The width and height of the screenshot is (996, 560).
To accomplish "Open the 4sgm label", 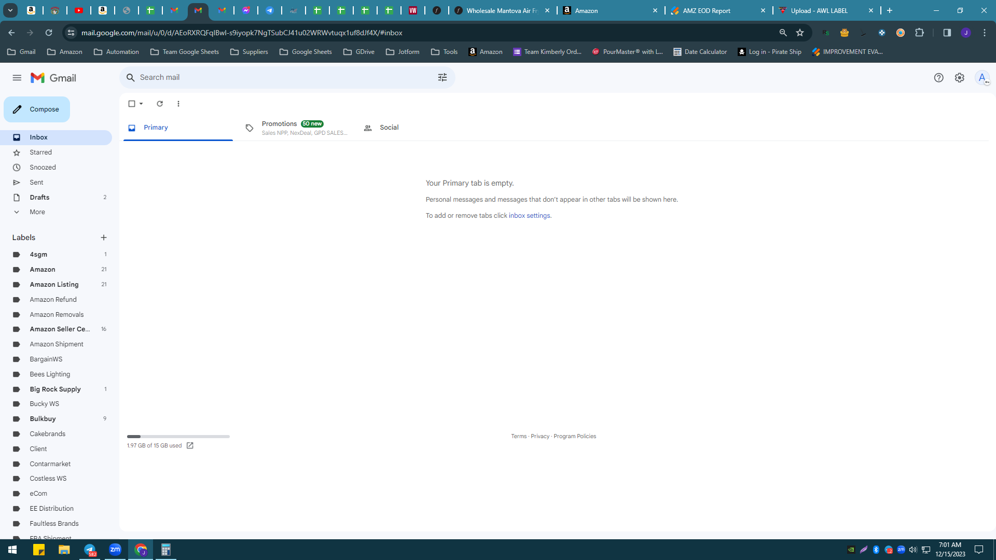I will [x=56, y=255].
